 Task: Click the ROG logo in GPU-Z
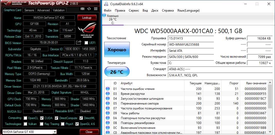click(87, 30)
